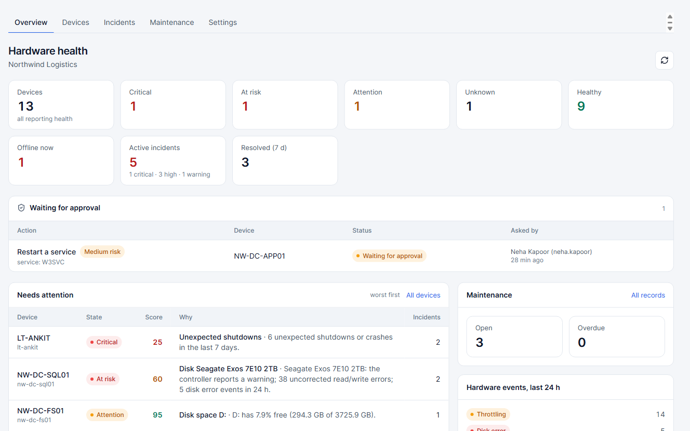690x431 pixels.
Task: Click the approval count 1 in header
Action: pyautogui.click(x=664, y=209)
